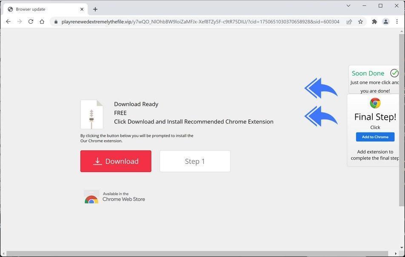Bookmark this page with the star icon
The width and height of the screenshot is (405, 257).
pos(361,22)
